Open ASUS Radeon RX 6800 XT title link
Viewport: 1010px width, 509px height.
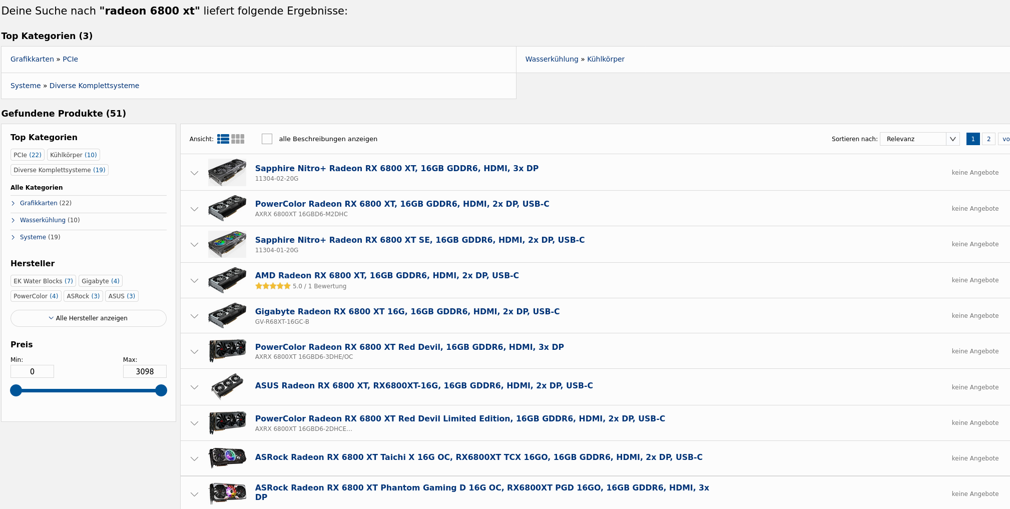[x=424, y=386]
